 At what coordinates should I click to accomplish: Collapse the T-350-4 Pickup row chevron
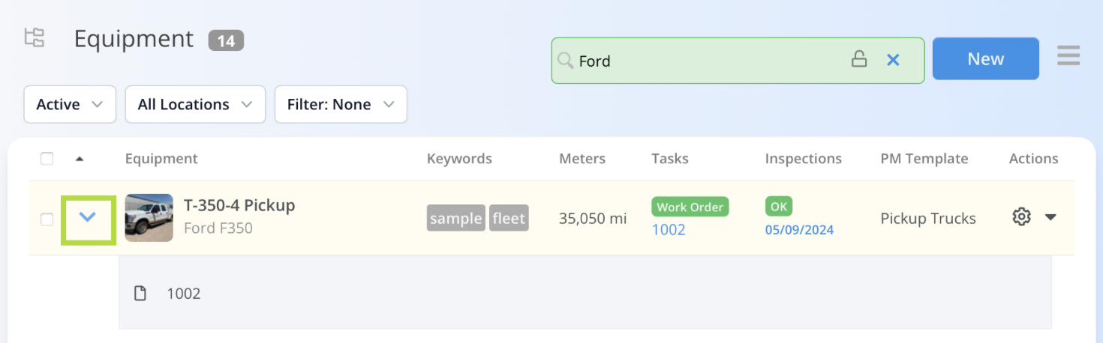click(88, 218)
